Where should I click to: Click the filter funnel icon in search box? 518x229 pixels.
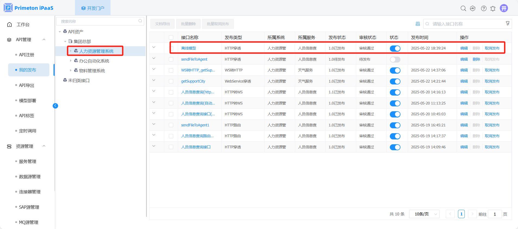click(x=507, y=24)
